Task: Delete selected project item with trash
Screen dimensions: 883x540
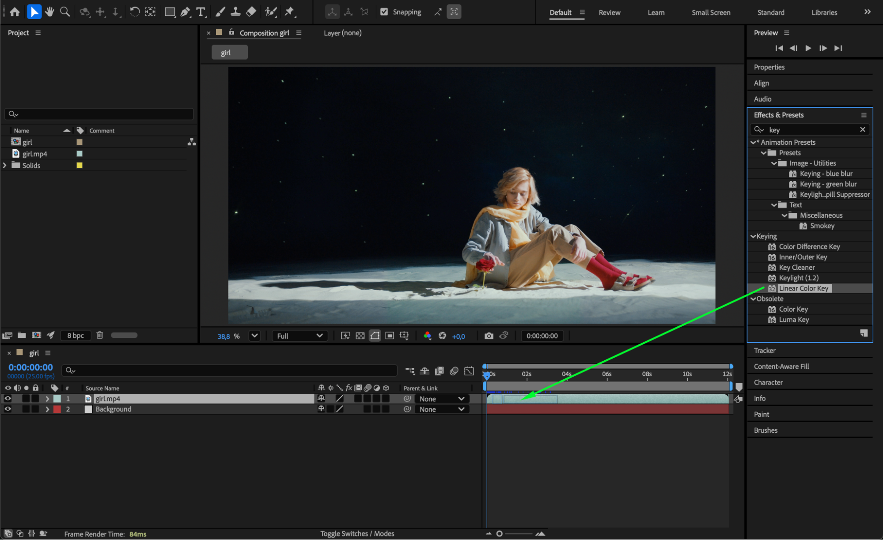Action: 100,335
